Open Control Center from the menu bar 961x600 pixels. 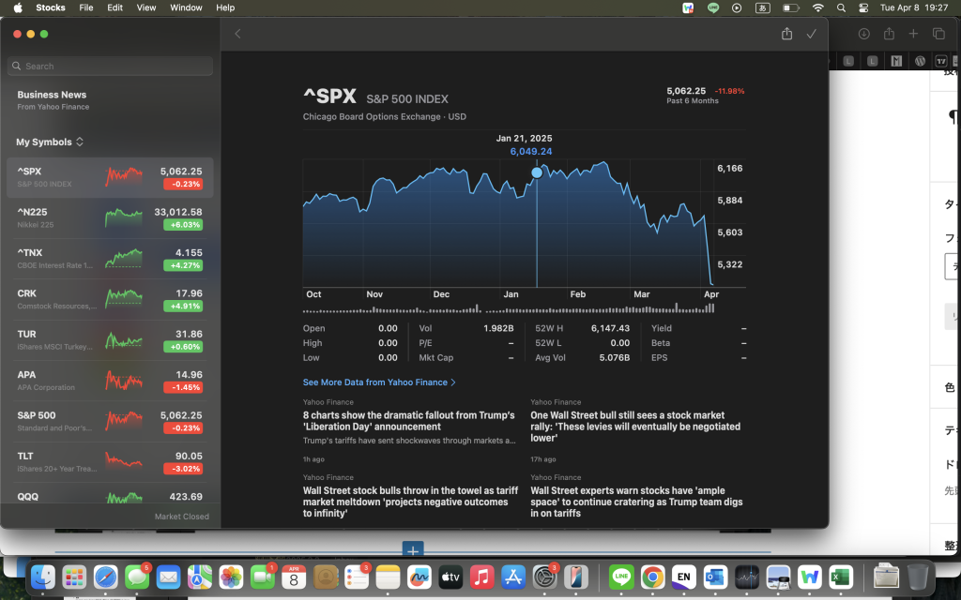coord(863,7)
